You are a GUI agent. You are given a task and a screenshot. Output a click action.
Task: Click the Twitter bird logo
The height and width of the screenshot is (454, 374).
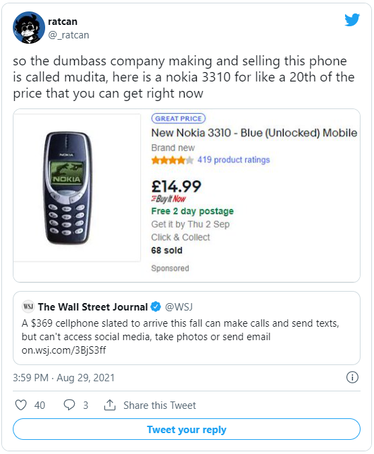tap(352, 20)
